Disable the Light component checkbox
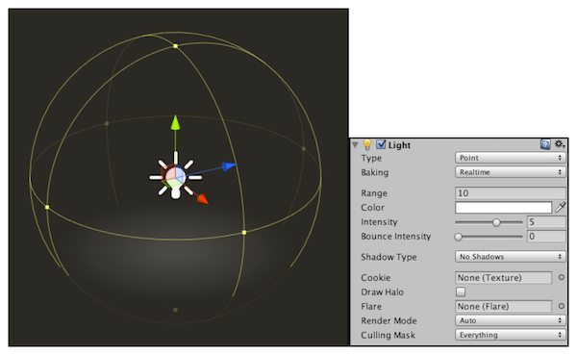 [381, 144]
